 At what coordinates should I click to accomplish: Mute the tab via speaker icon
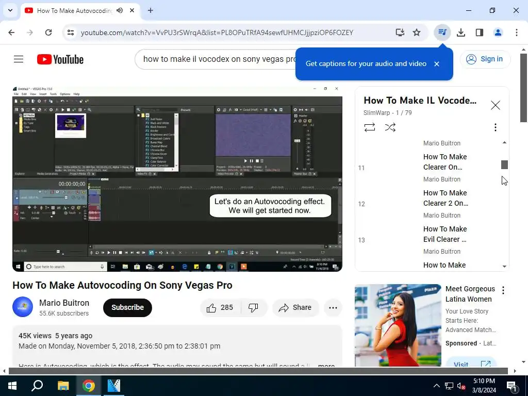point(120,10)
